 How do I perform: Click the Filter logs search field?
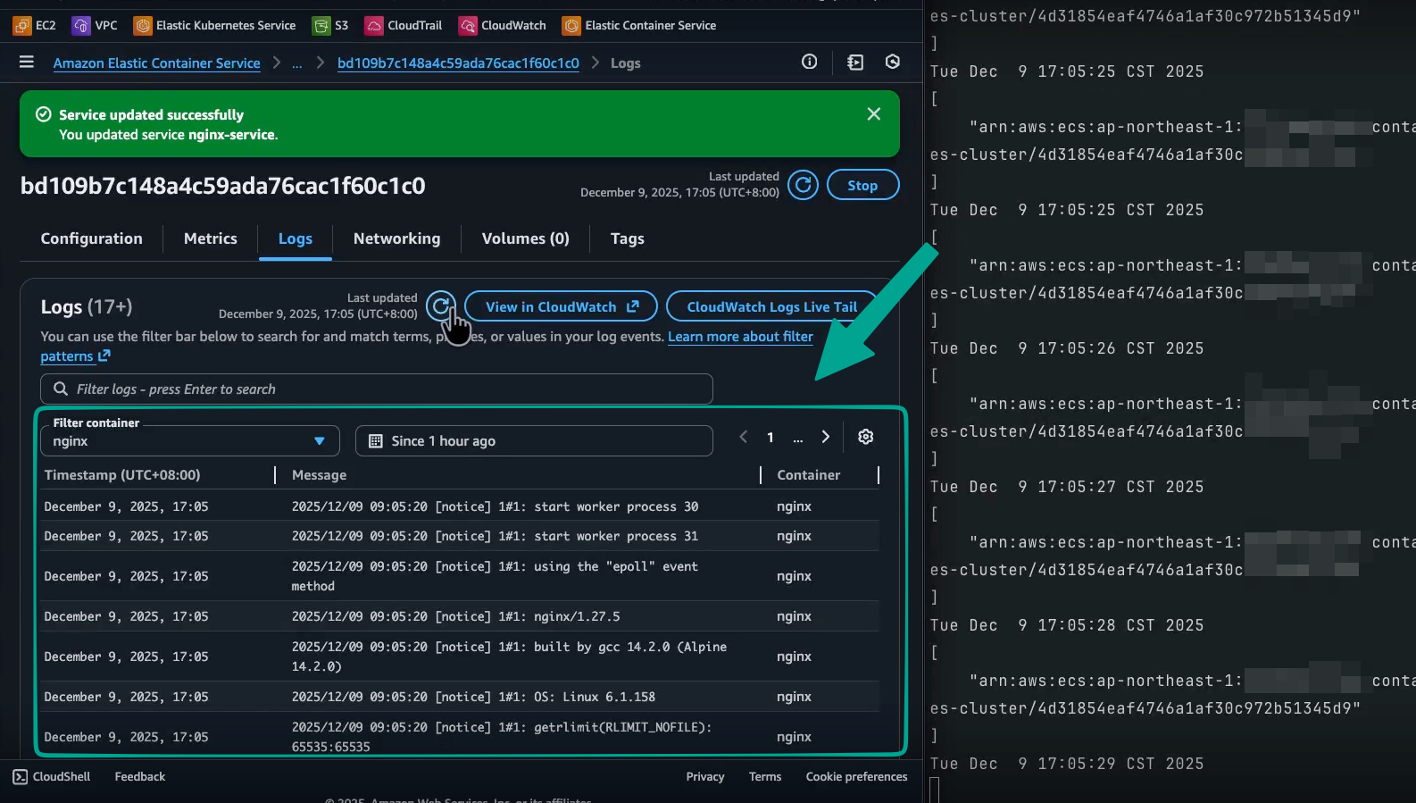tap(376, 389)
